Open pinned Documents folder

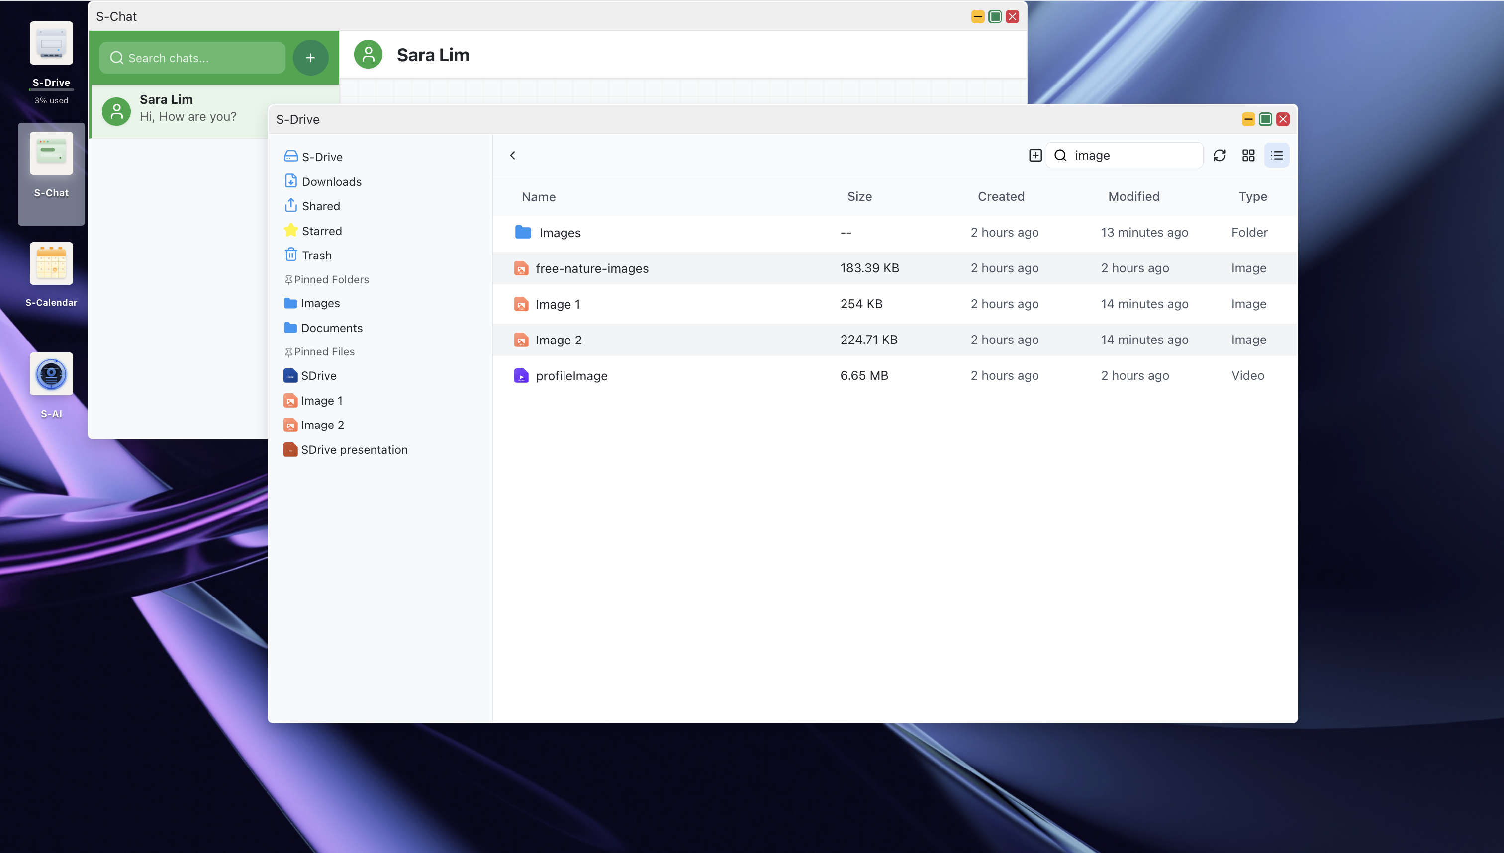coord(331,328)
